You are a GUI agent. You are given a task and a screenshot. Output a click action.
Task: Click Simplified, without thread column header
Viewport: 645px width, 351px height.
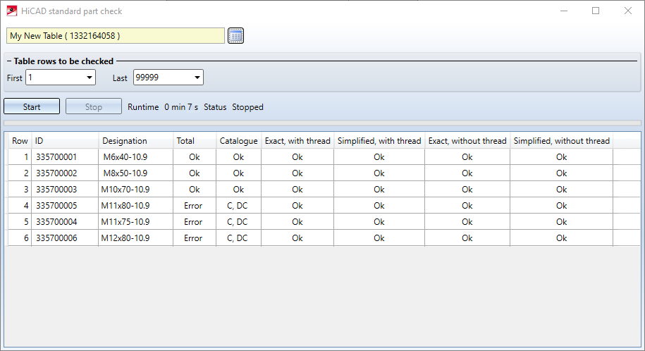tap(562, 141)
